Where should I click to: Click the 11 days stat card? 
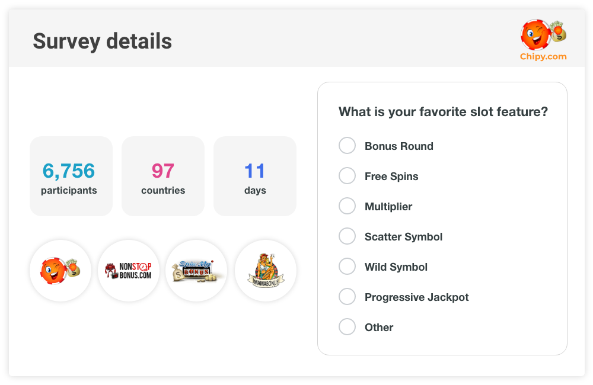(254, 176)
